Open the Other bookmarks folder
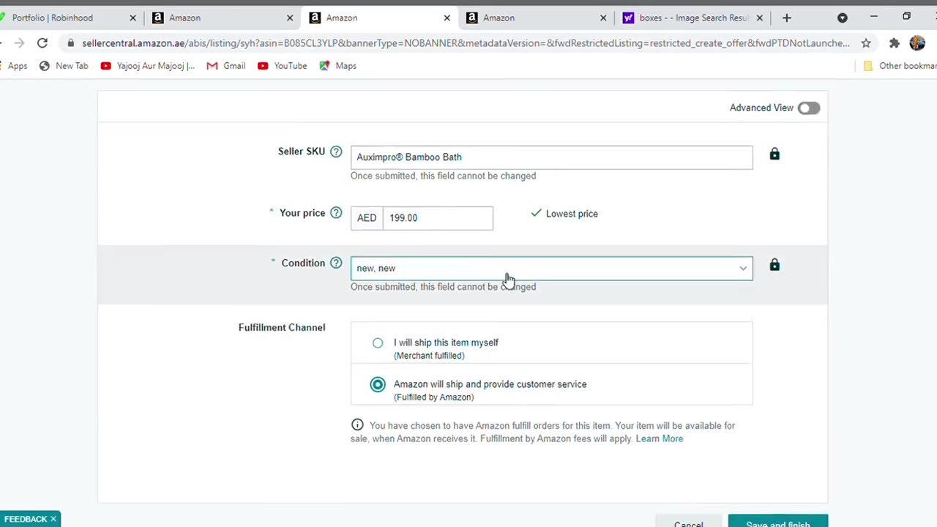The image size is (937, 527). click(900, 66)
